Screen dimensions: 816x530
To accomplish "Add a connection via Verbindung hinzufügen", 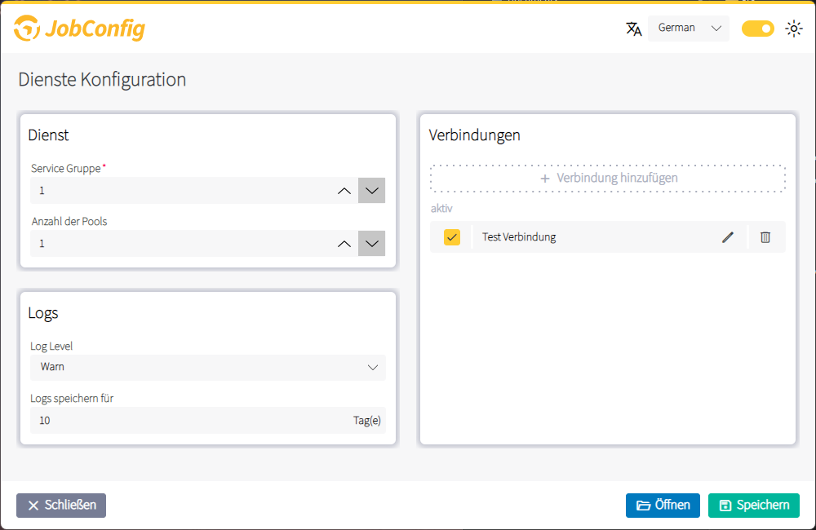I will tap(608, 179).
